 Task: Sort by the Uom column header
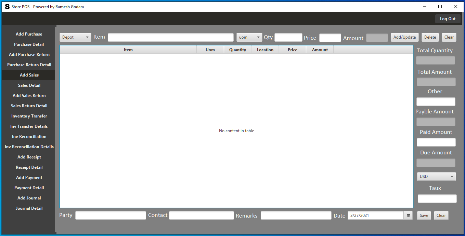coord(210,50)
